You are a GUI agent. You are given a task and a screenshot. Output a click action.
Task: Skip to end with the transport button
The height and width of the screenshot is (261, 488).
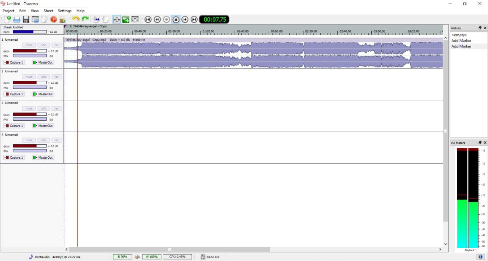click(194, 19)
